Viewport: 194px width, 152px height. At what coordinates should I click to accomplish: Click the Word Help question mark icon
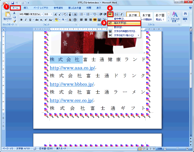tap(190, 8)
